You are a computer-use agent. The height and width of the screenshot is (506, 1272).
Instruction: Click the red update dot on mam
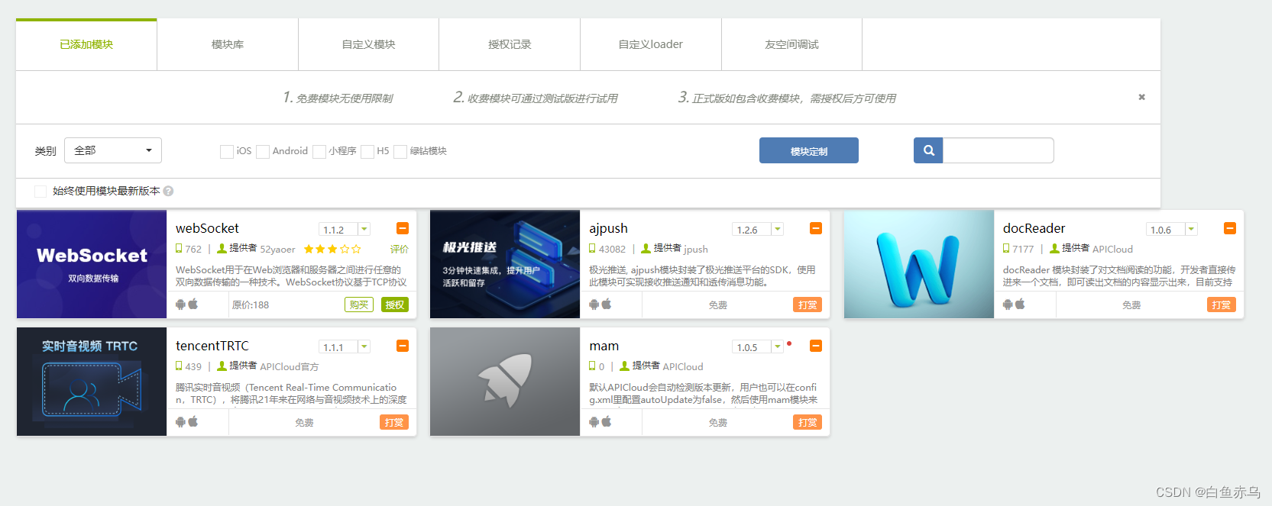coord(789,343)
